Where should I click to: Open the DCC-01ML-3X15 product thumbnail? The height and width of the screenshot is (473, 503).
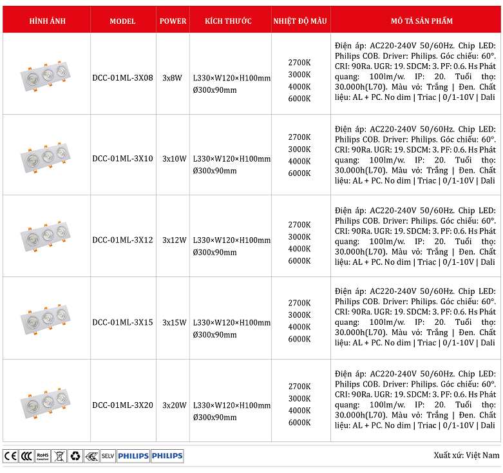(45, 320)
